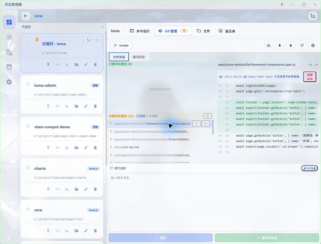Open the dashboard grid icon in sidebar
Screen dimensions: 321x244
pos(9,22)
